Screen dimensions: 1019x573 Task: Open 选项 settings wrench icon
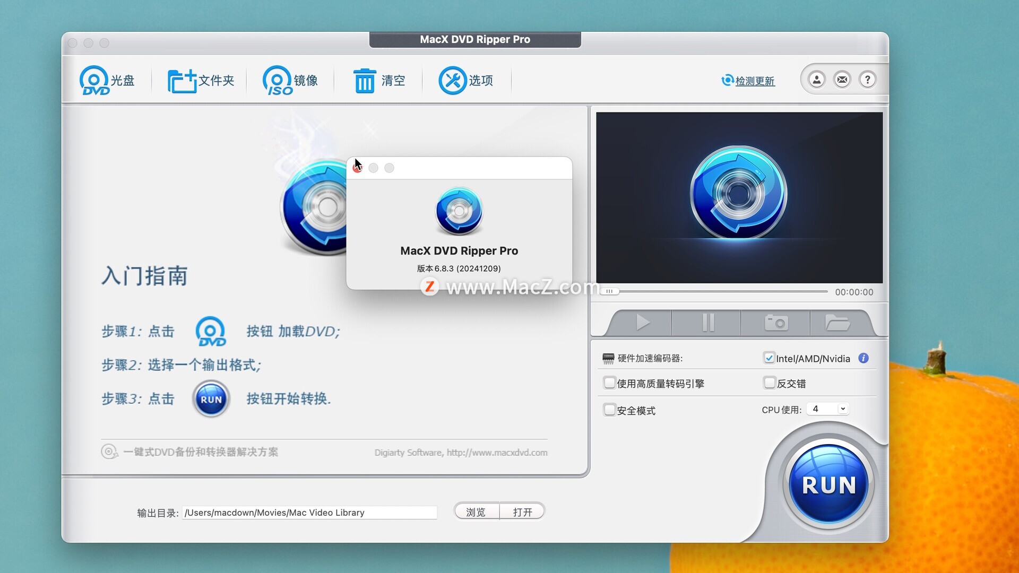tap(466, 81)
